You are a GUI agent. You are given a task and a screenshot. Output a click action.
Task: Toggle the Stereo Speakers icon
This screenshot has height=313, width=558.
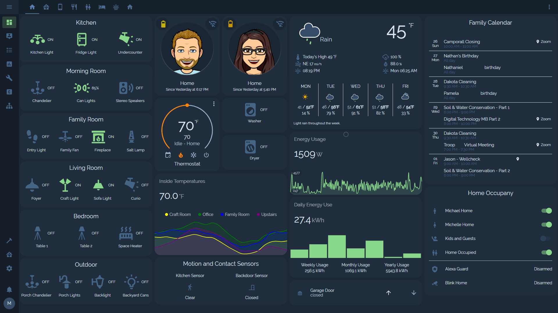click(x=126, y=88)
